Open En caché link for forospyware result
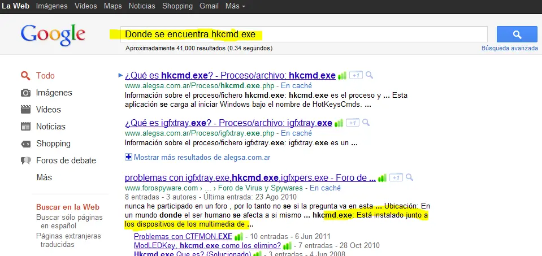Screen dimensions: 542x256 (325, 188)
